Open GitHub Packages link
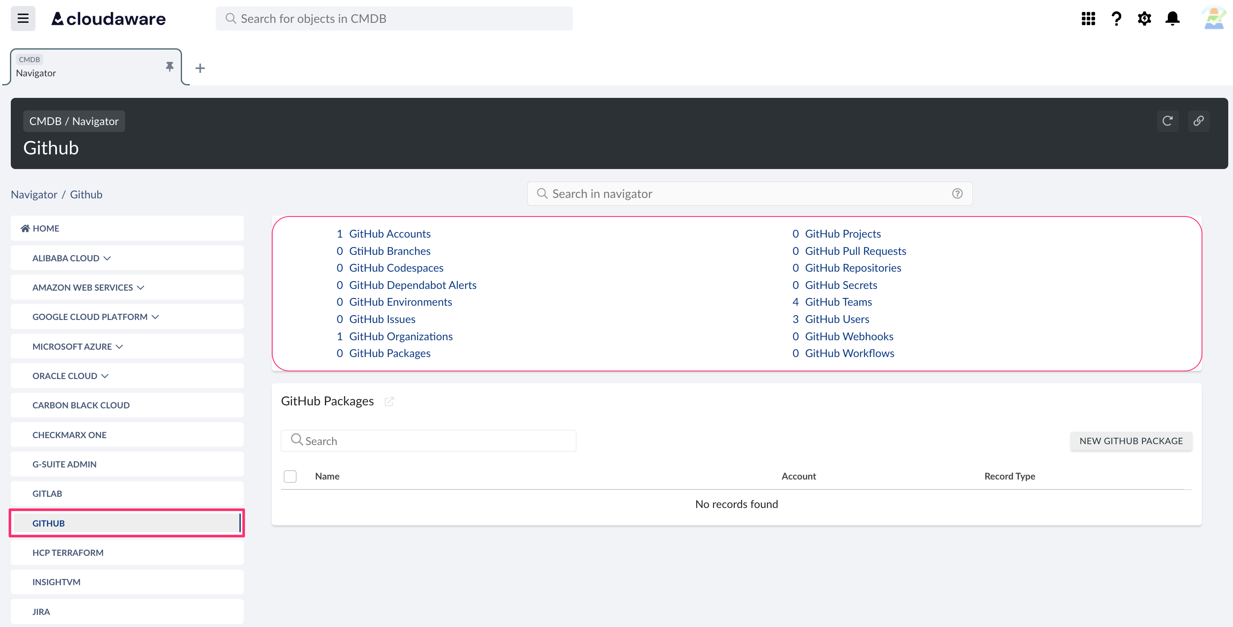This screenshot has width=1233, height=627. (390, 353)
